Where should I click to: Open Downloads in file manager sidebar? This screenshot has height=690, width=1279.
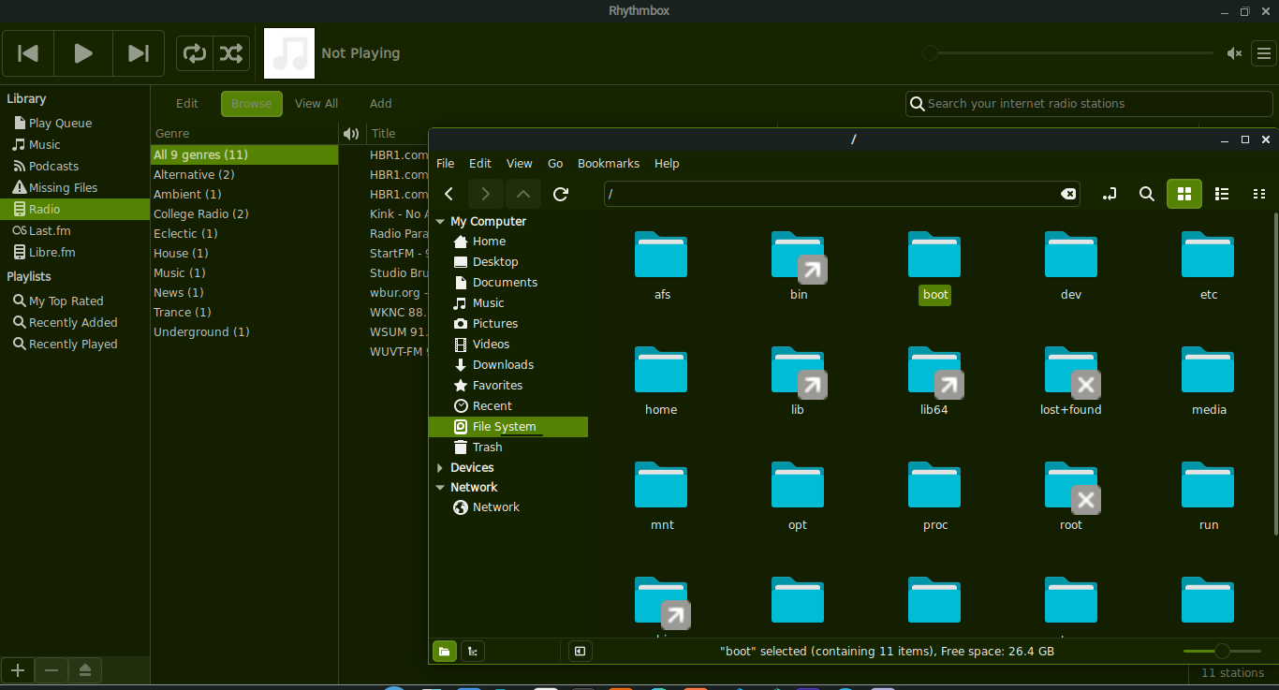[508, 365]
